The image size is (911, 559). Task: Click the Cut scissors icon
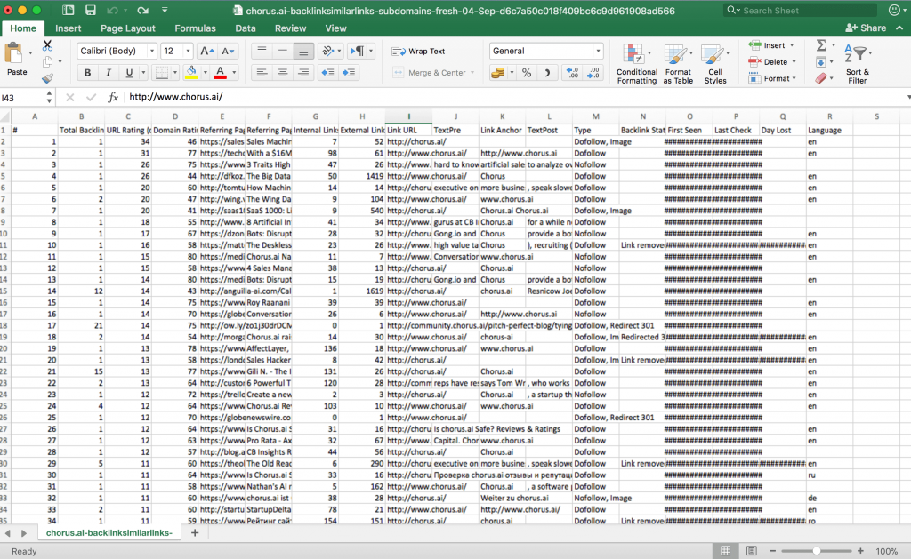coord(47,45)
